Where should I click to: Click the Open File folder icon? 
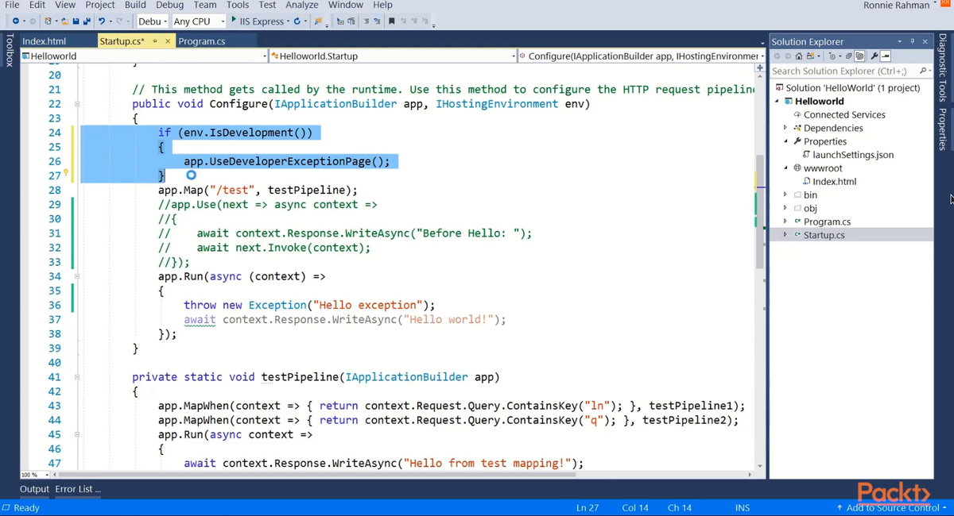pos(64,21)
